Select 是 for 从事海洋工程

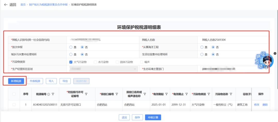[202, 47]
